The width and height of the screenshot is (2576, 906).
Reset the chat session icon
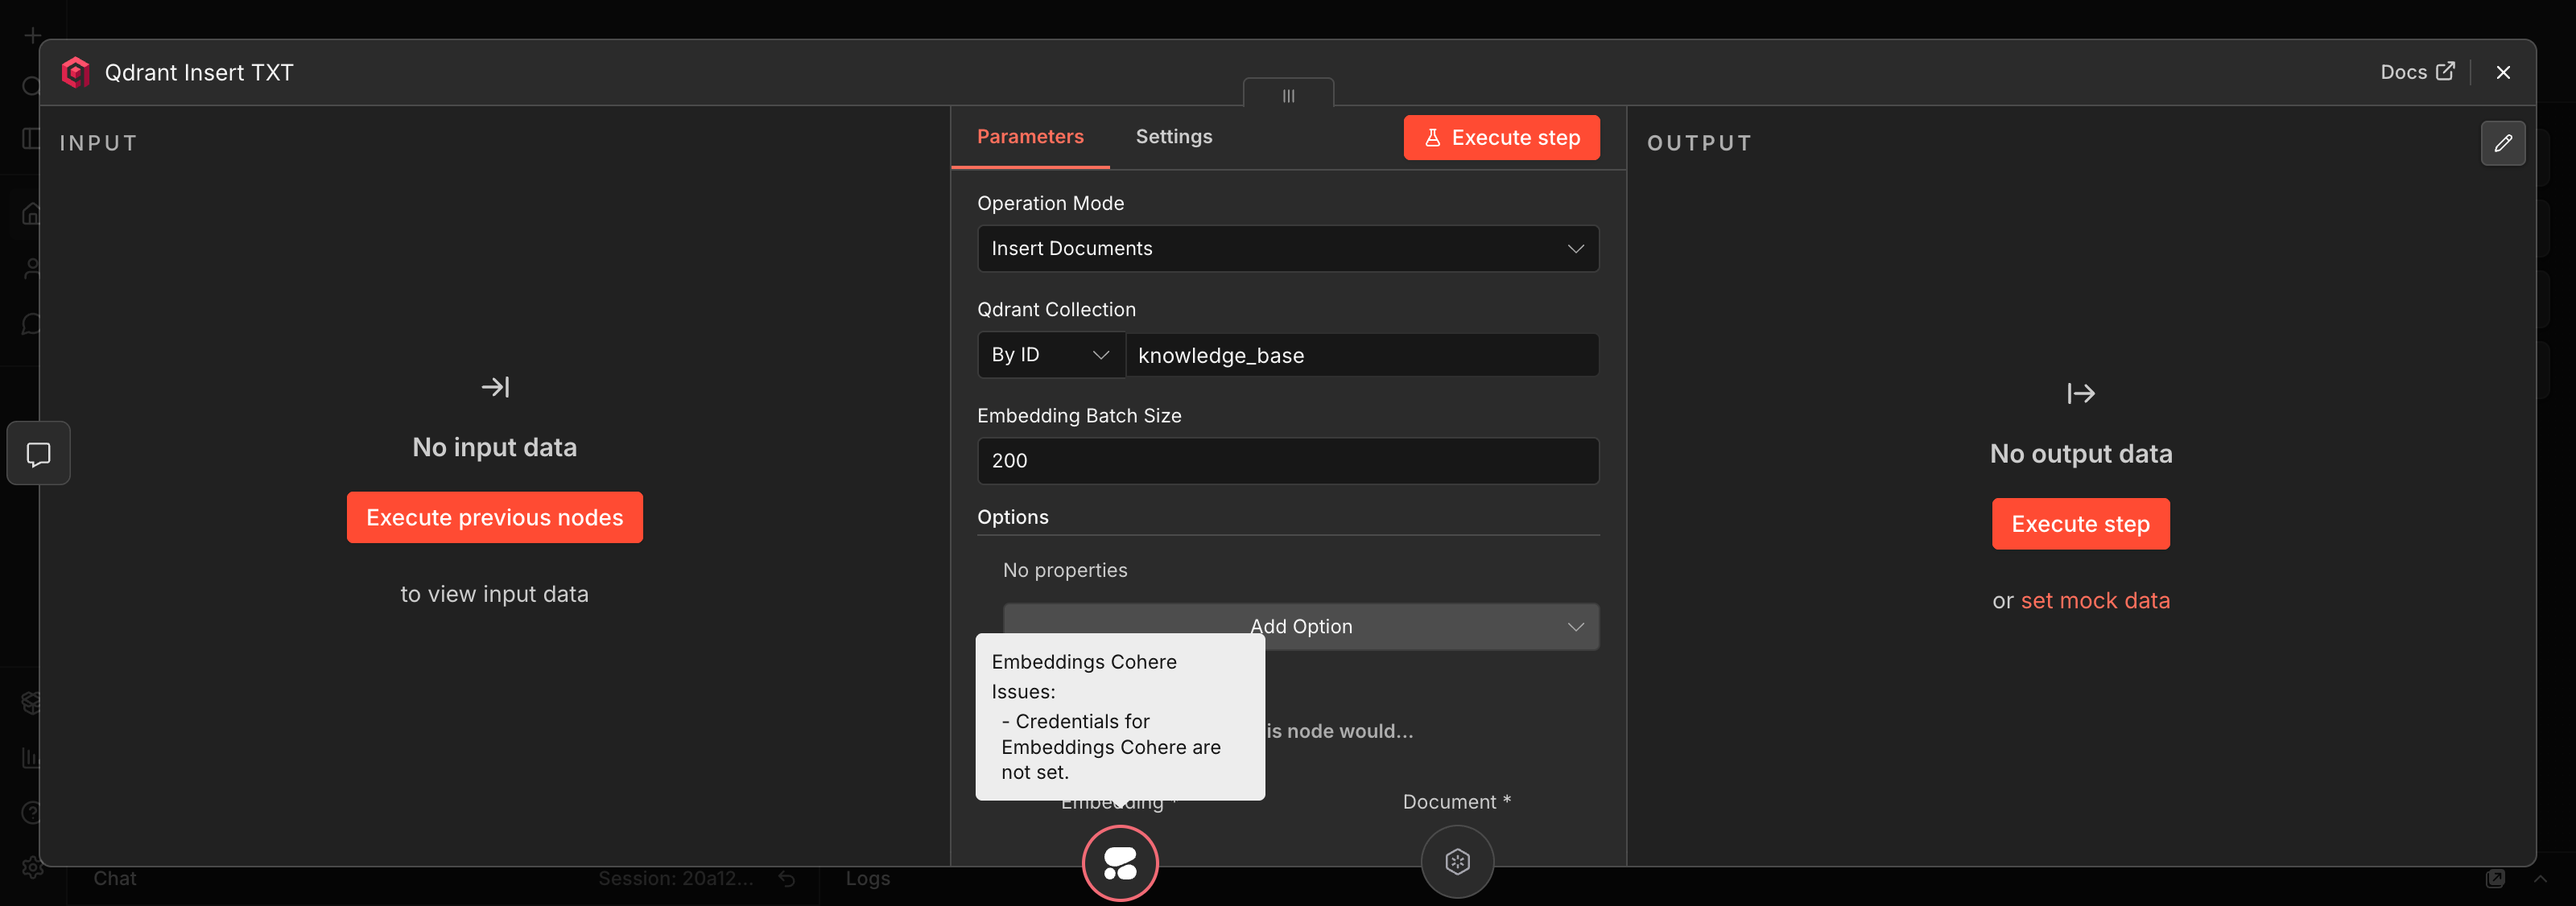click(x=787, y=878)
